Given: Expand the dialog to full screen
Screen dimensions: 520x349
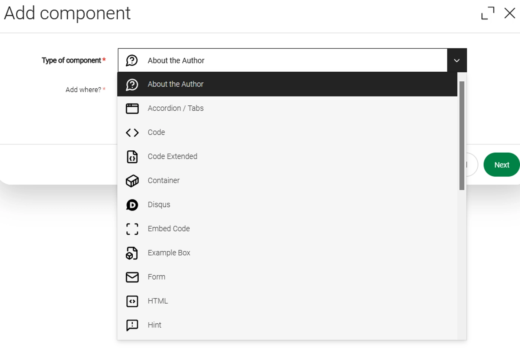Looking at the screenshot, I should click(x=488, y=13).
